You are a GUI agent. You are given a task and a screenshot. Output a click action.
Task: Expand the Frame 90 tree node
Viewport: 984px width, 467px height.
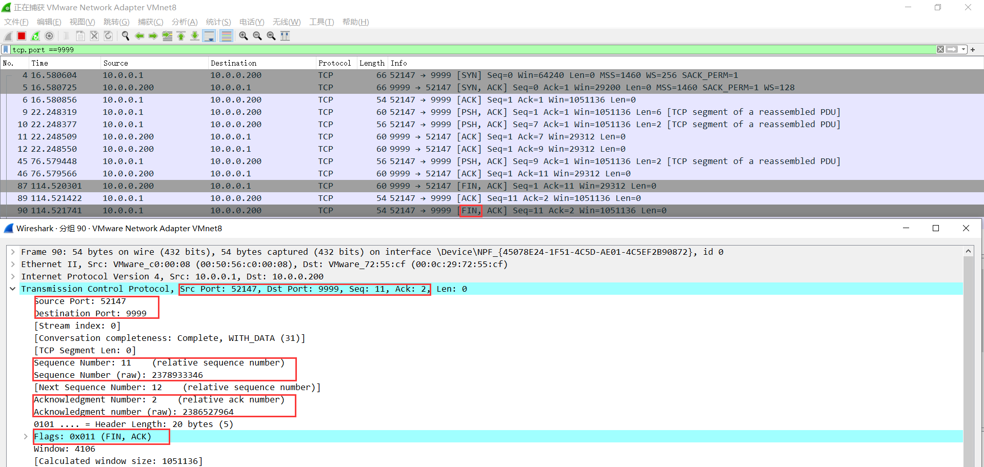(x=13, y=252)
